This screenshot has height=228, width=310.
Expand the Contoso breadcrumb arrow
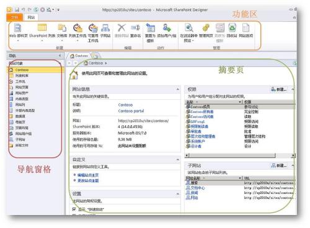[106, 63]
